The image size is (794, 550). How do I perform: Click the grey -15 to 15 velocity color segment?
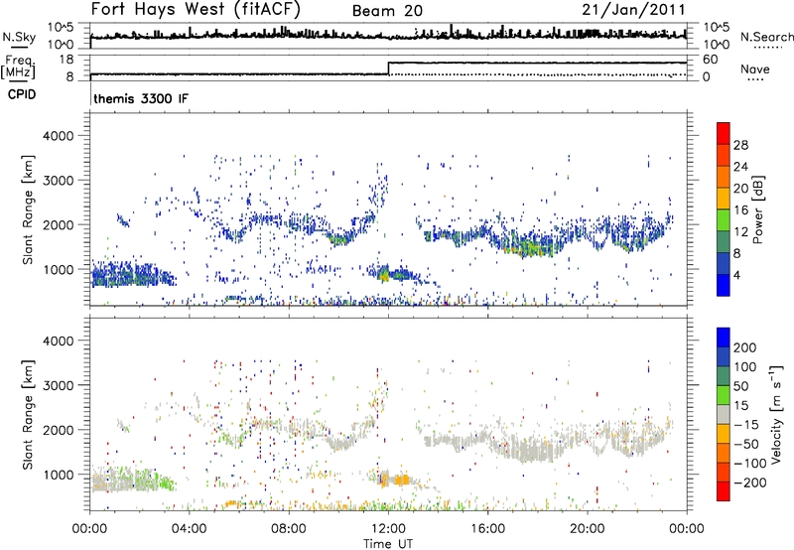(724, 414)
